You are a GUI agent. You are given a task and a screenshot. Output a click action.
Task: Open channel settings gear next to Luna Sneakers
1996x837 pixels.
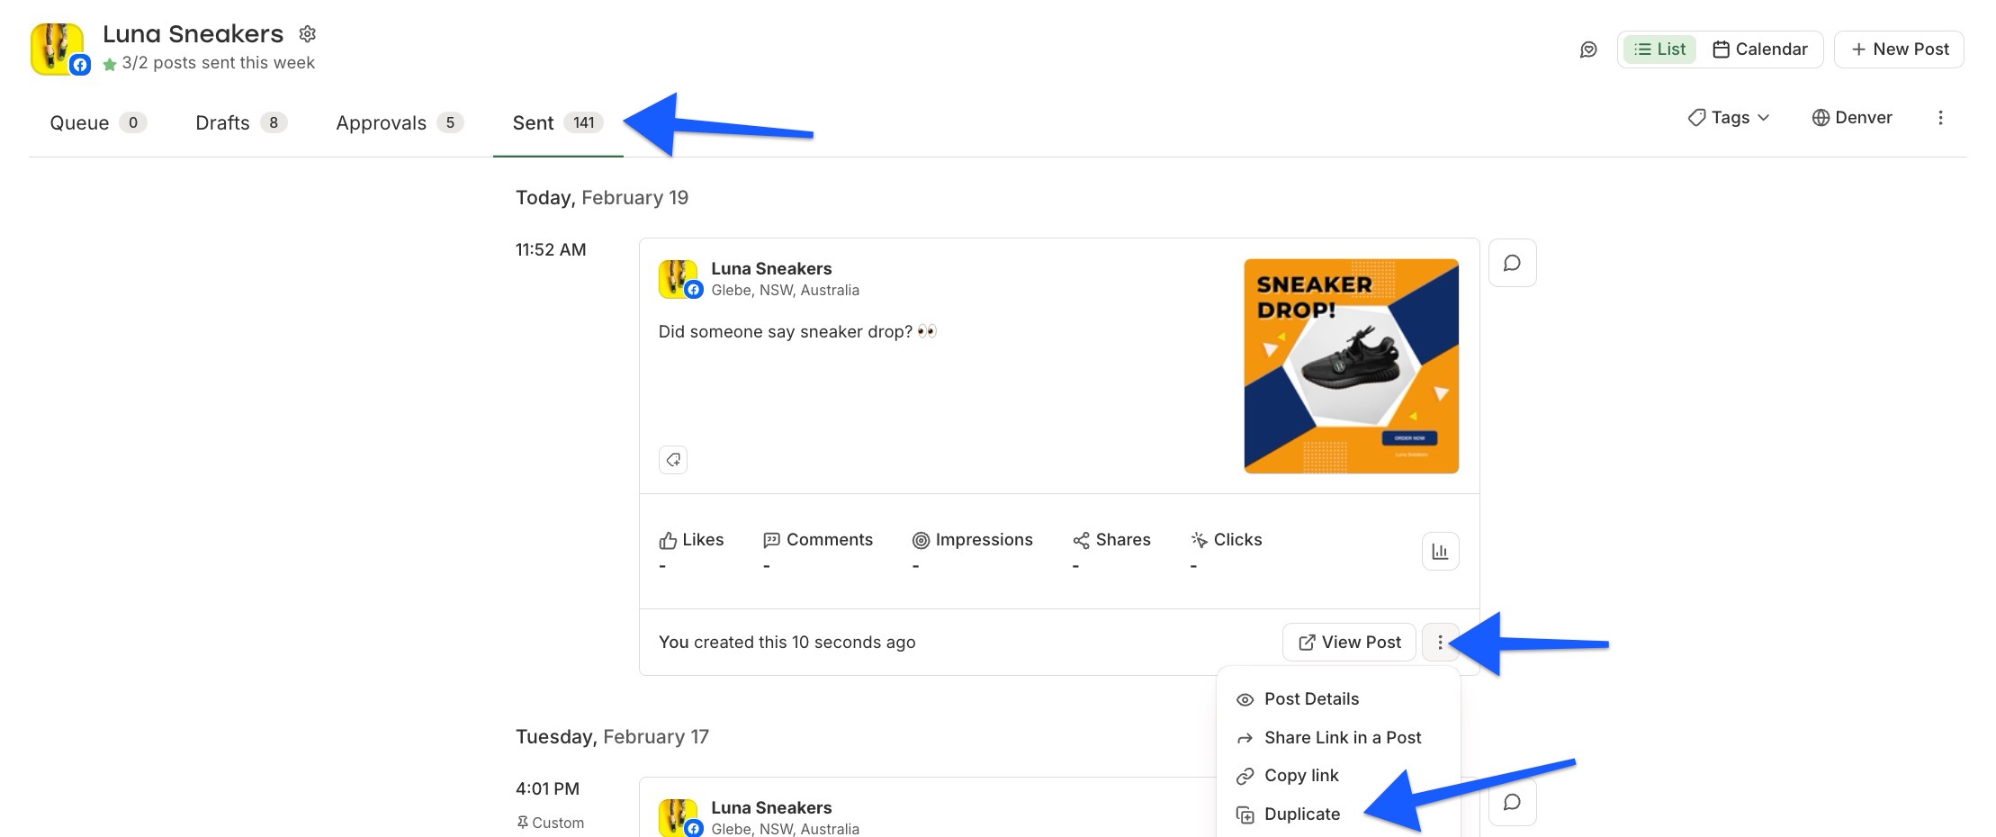click(x=308, y=34)
